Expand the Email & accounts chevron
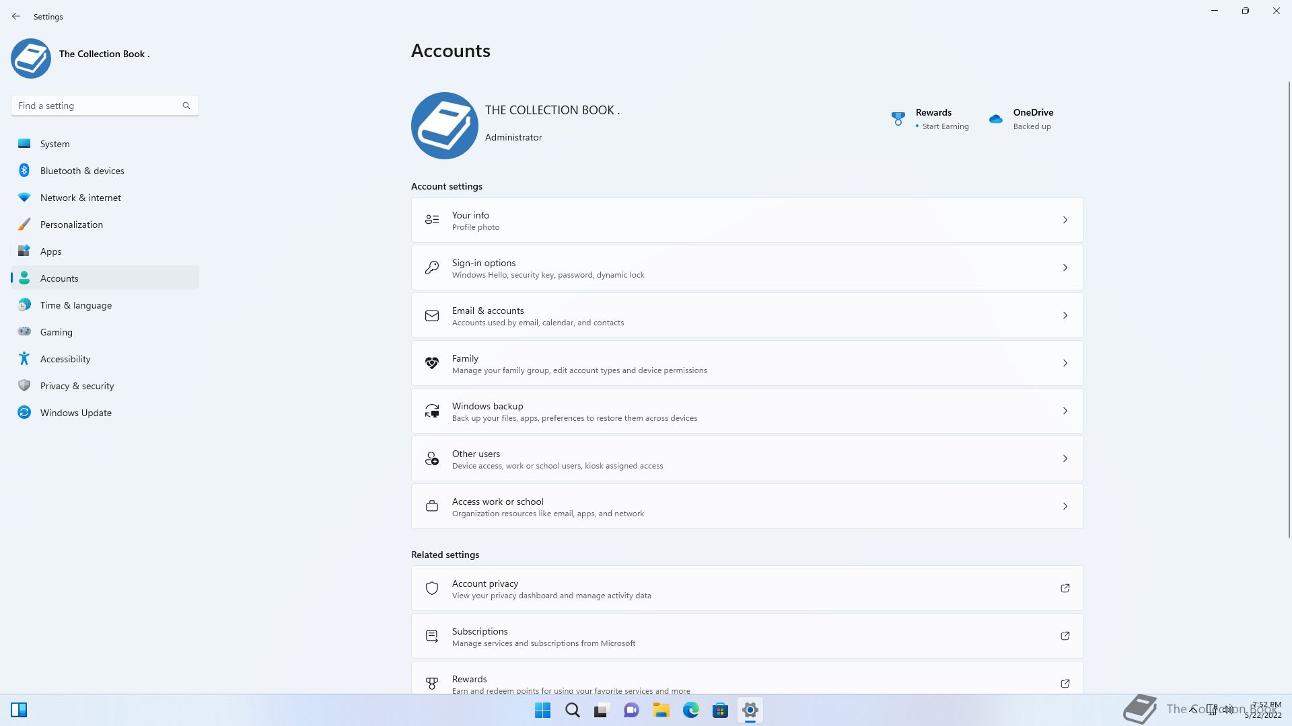This screenshot has width=1292, height=726. (x=1065, y=315)
